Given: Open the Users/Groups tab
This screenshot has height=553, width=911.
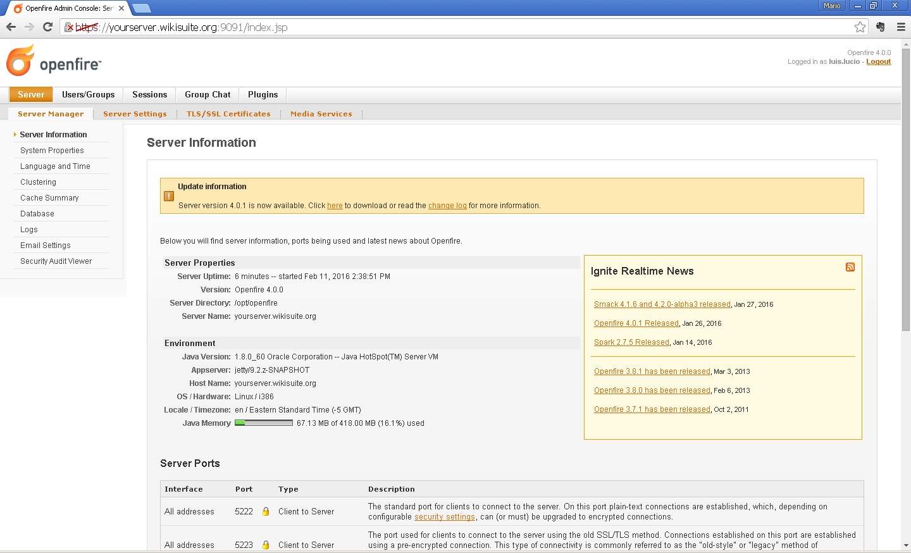Looking at the screenshot, I should pyautogui.click(x=89, y=94).
